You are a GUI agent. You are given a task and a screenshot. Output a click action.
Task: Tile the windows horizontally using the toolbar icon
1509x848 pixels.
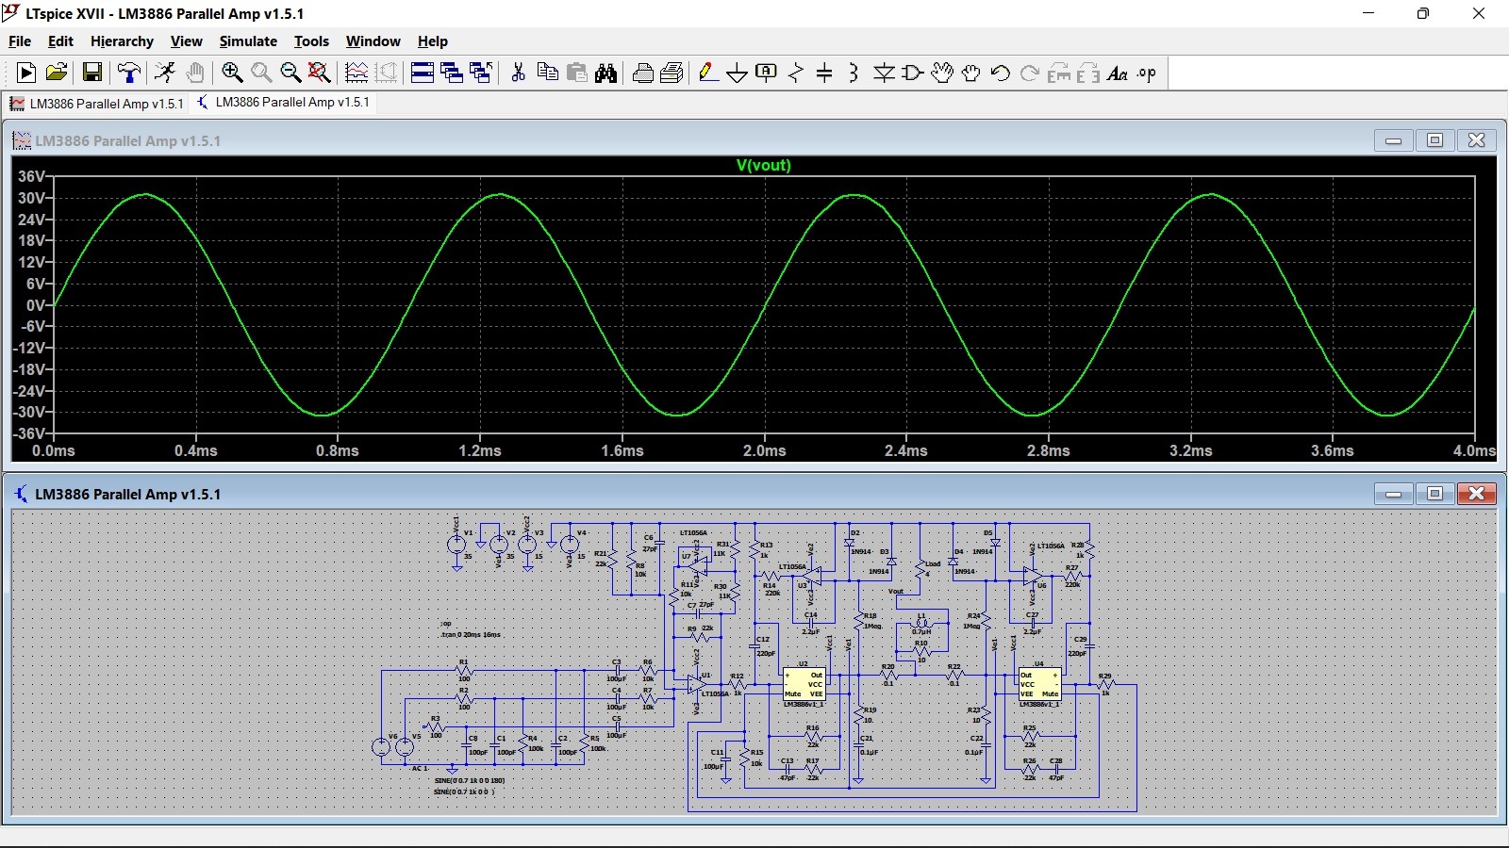point(423,73)
